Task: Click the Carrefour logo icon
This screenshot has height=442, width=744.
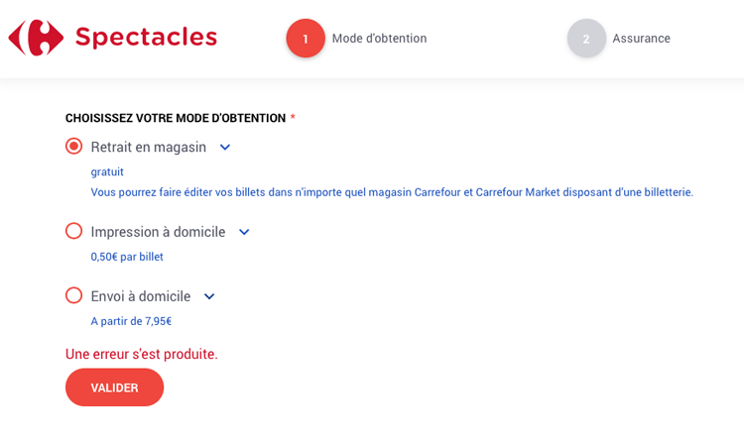Action: click(x=36, y=38)
